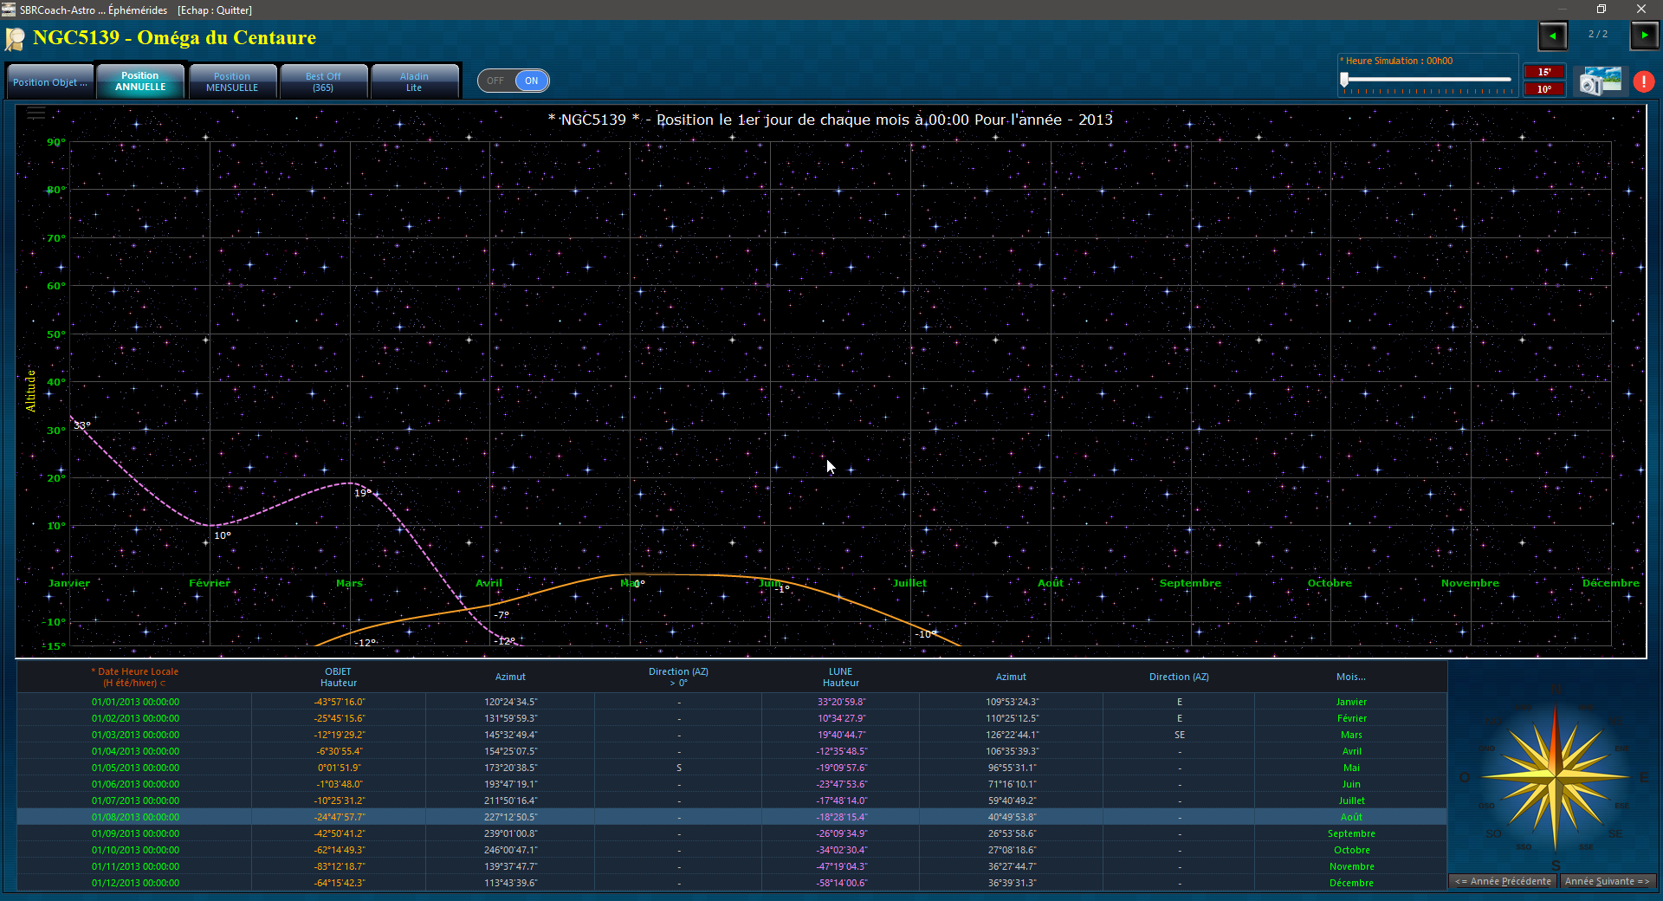Select the 01/09/2013 00:00:00 row
The image size is (1663, 901).
tap(732, 833)
